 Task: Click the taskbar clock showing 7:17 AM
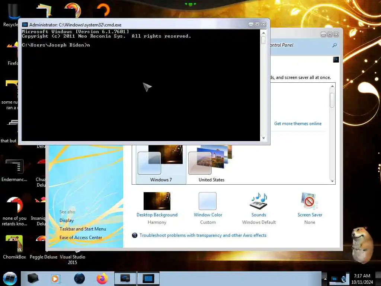[362, 279]
